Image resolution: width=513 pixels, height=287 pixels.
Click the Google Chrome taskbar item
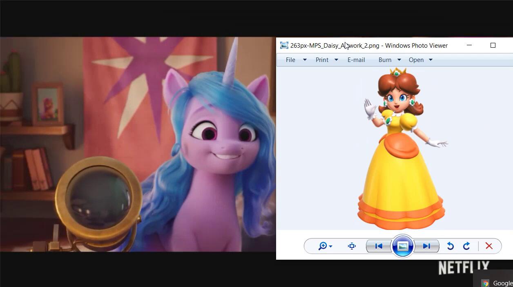pyautogui.click(x=496, y=283)
